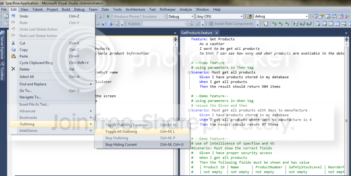351x176 pixels.
Task: Open Solution Explorer from the toolbar icon
Action: (315, 16)
